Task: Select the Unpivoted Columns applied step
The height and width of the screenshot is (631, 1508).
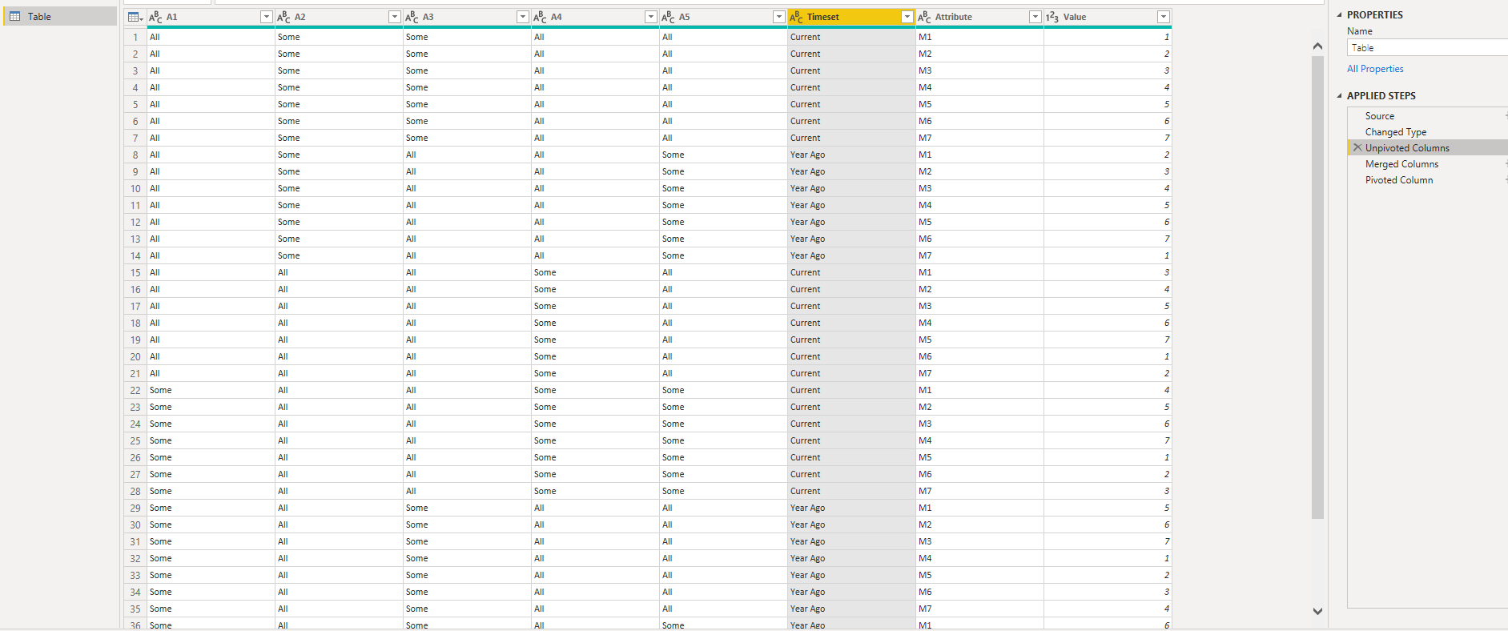Action: pos(1428,148)
